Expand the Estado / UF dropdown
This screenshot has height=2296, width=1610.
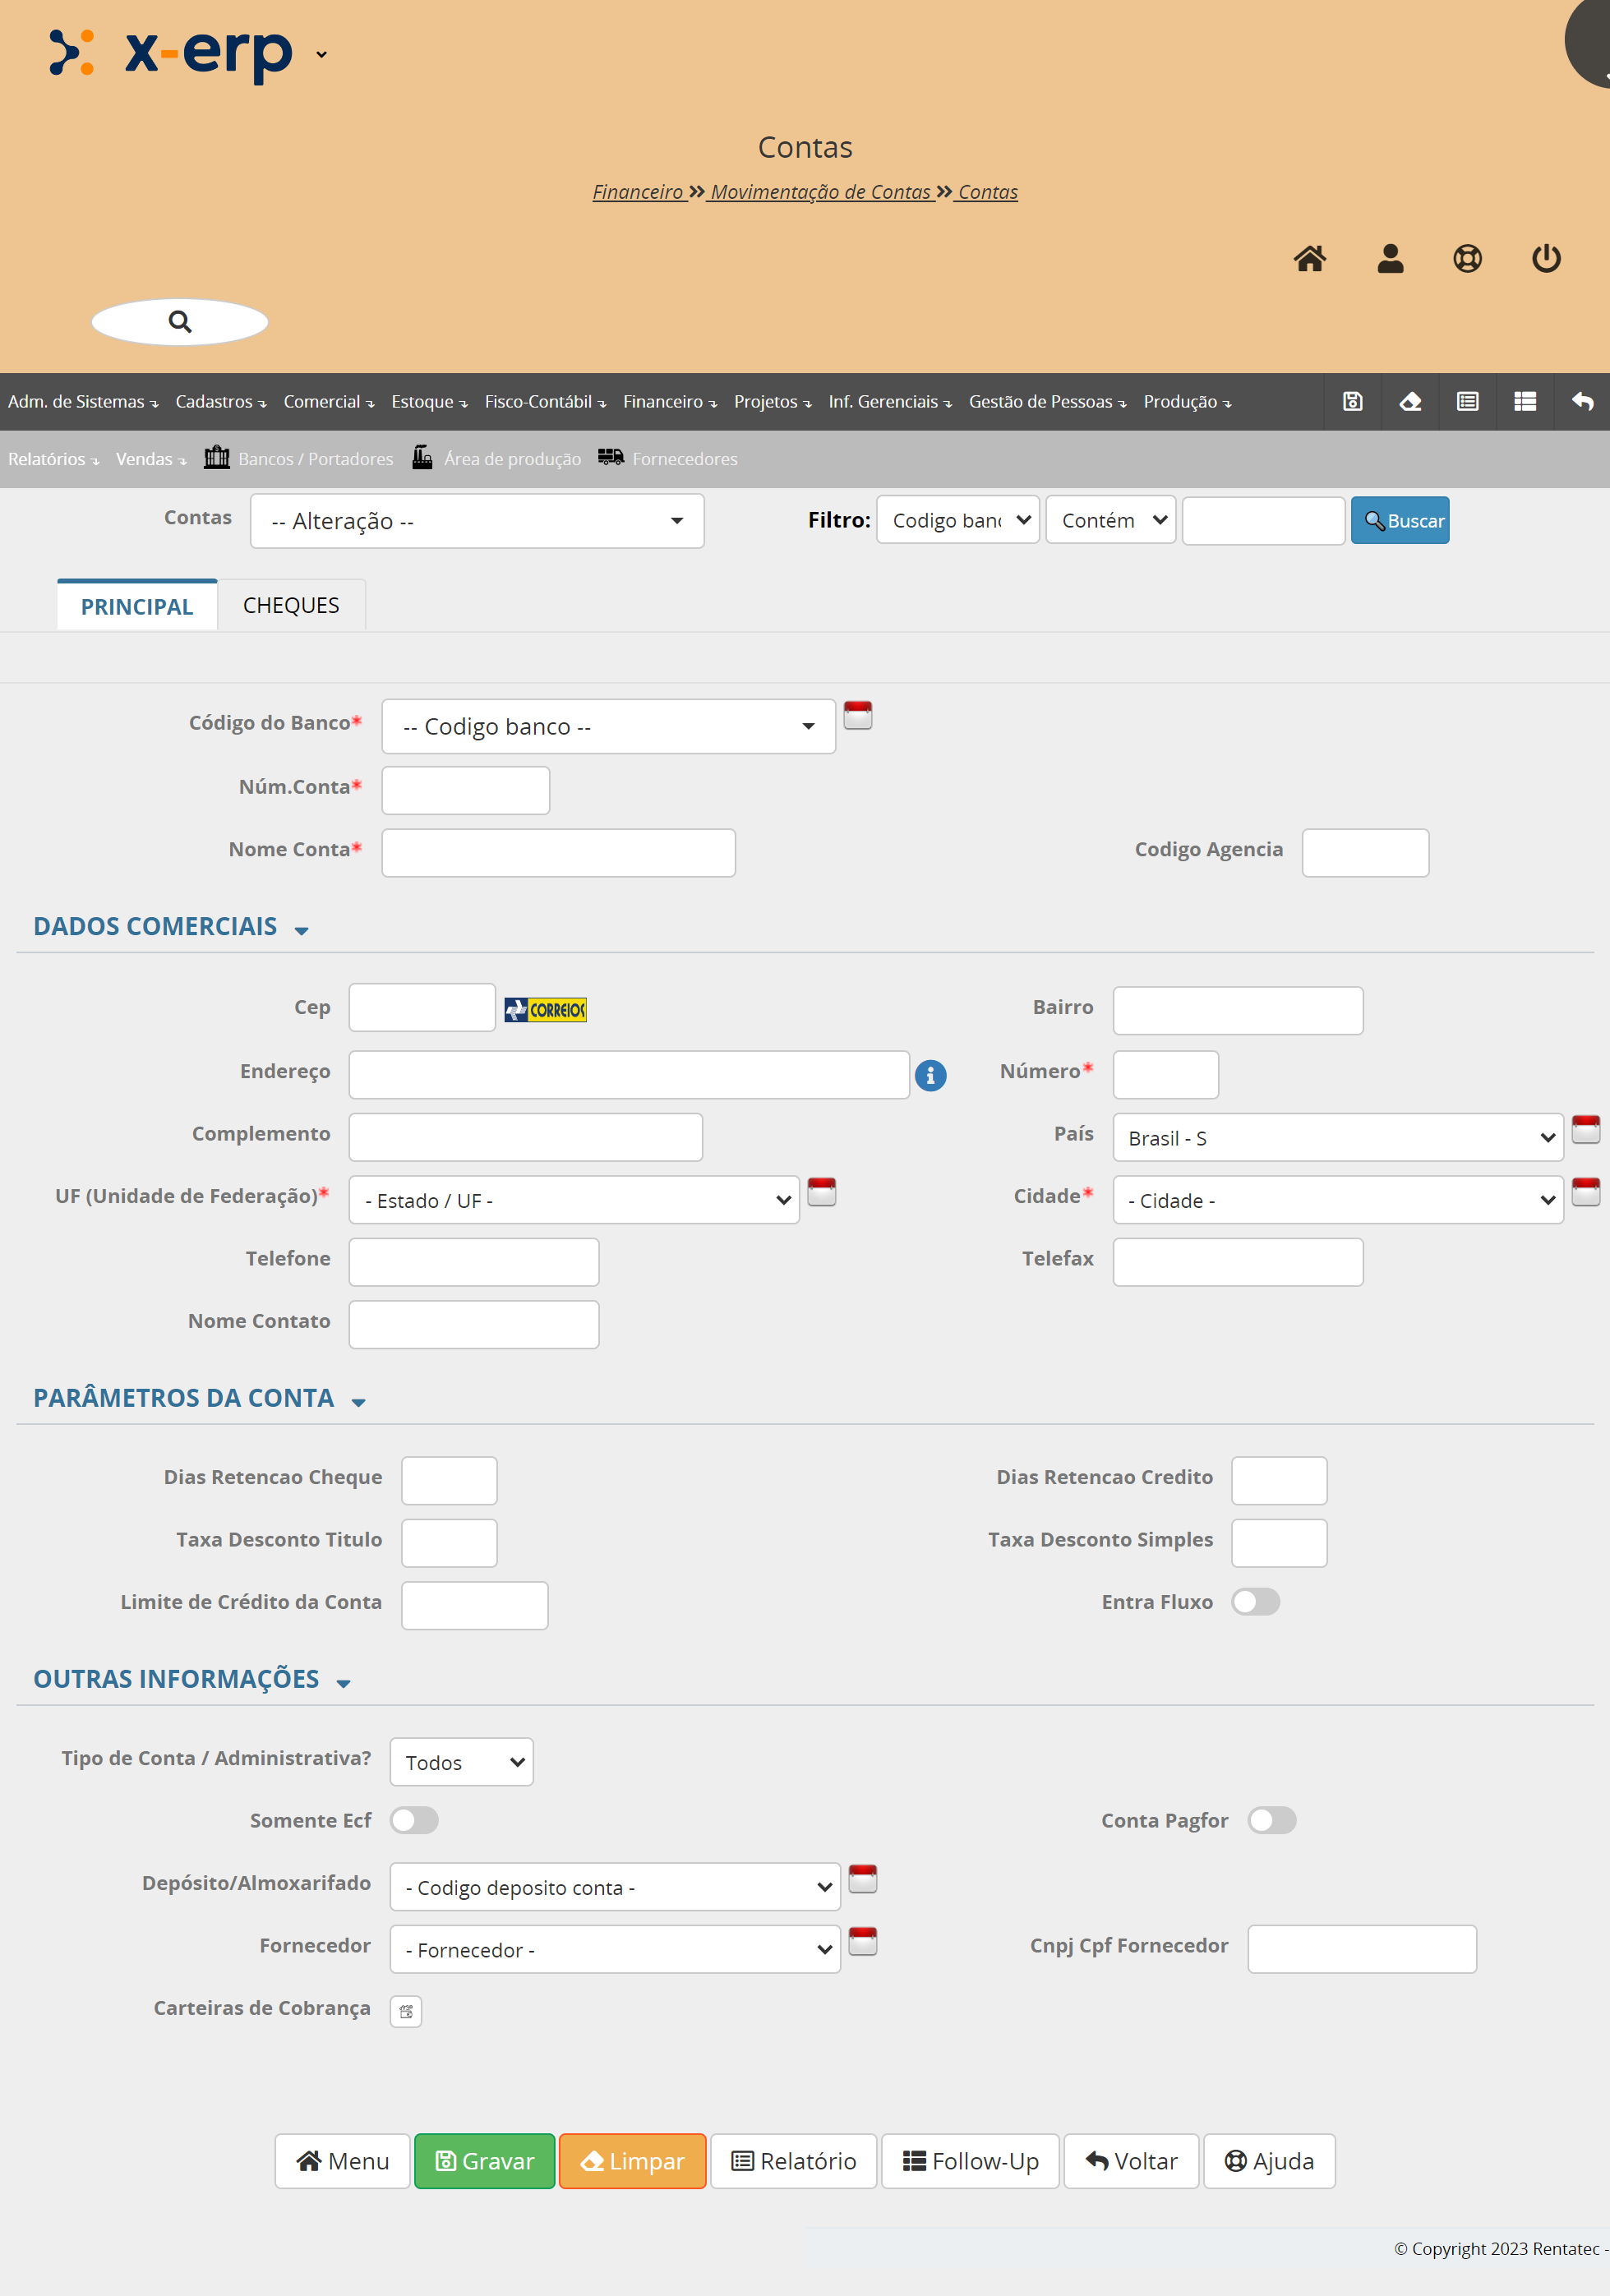tap(574, 1200)
